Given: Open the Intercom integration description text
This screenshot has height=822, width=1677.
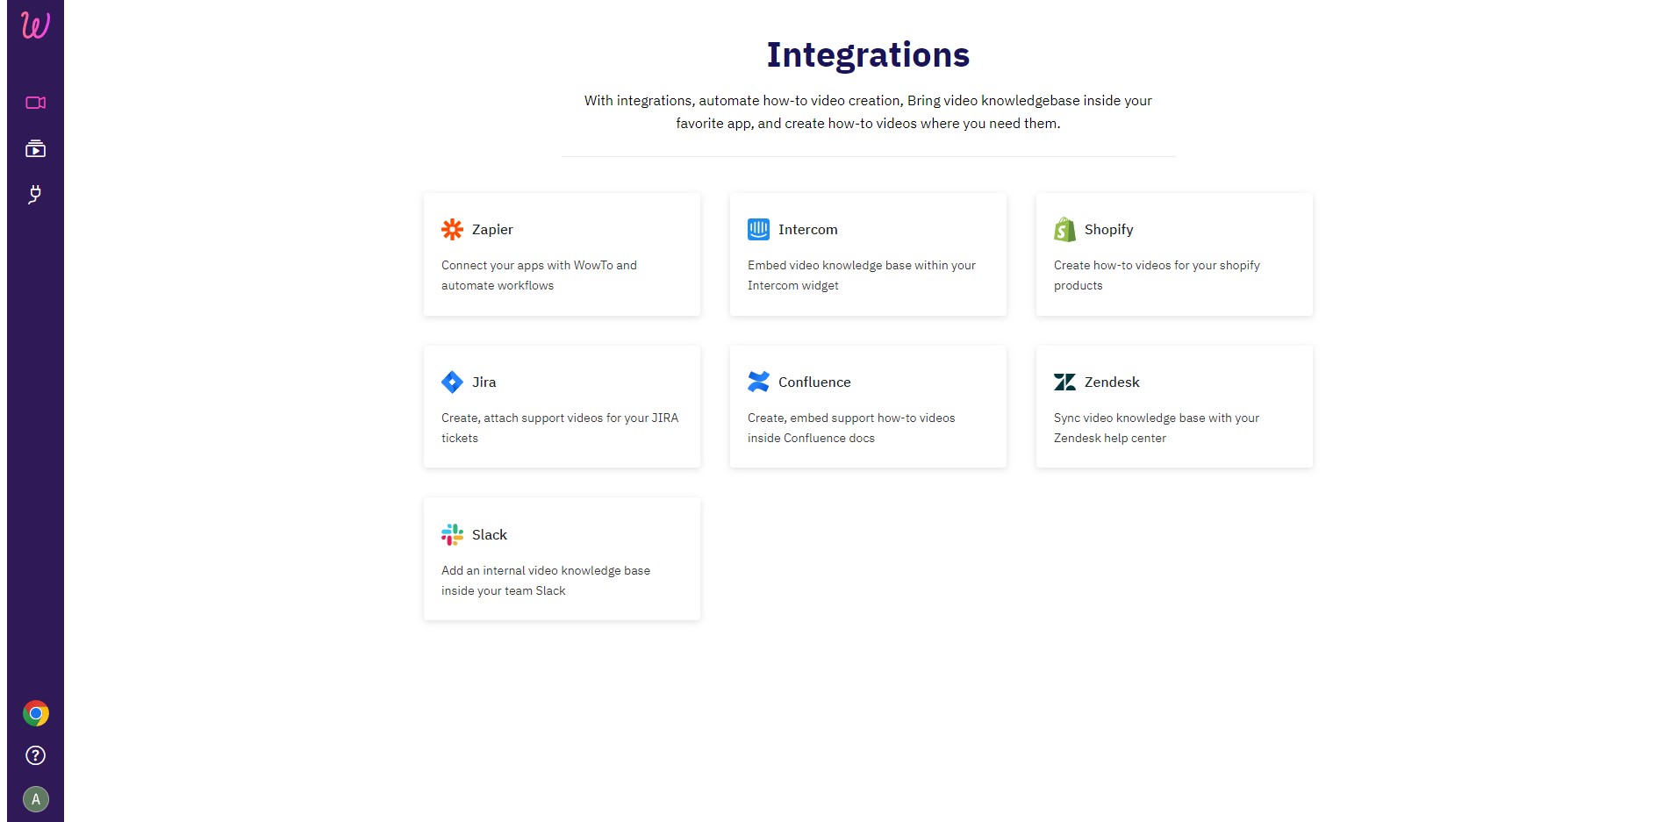Looking at the screenshot, I should [861, 275].
